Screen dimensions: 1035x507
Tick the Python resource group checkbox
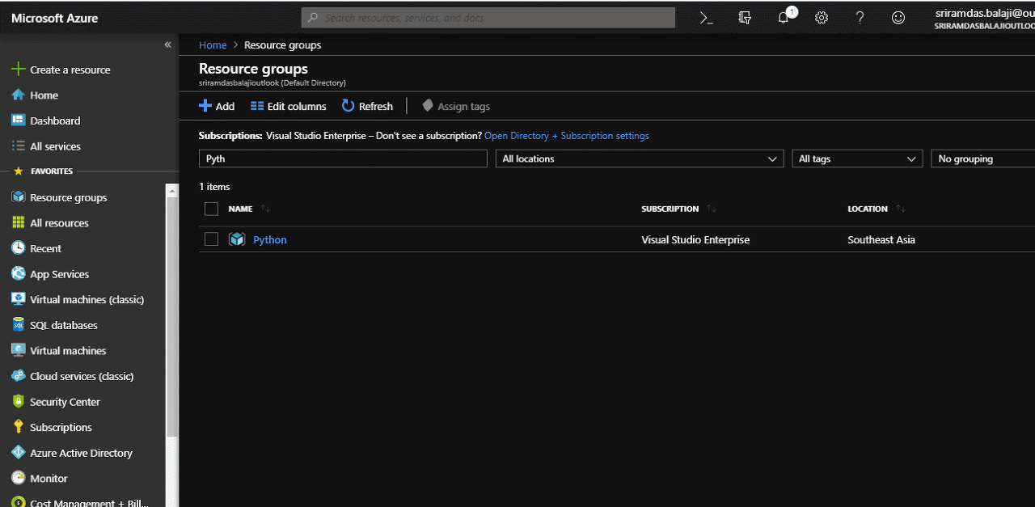click(212, 239)
